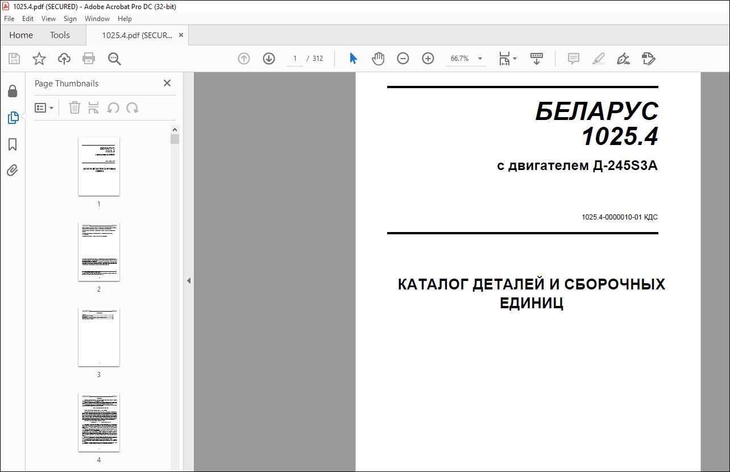Select page 1 thumbnail
Viewport: 730px width, 472px height.
(99, 166)
